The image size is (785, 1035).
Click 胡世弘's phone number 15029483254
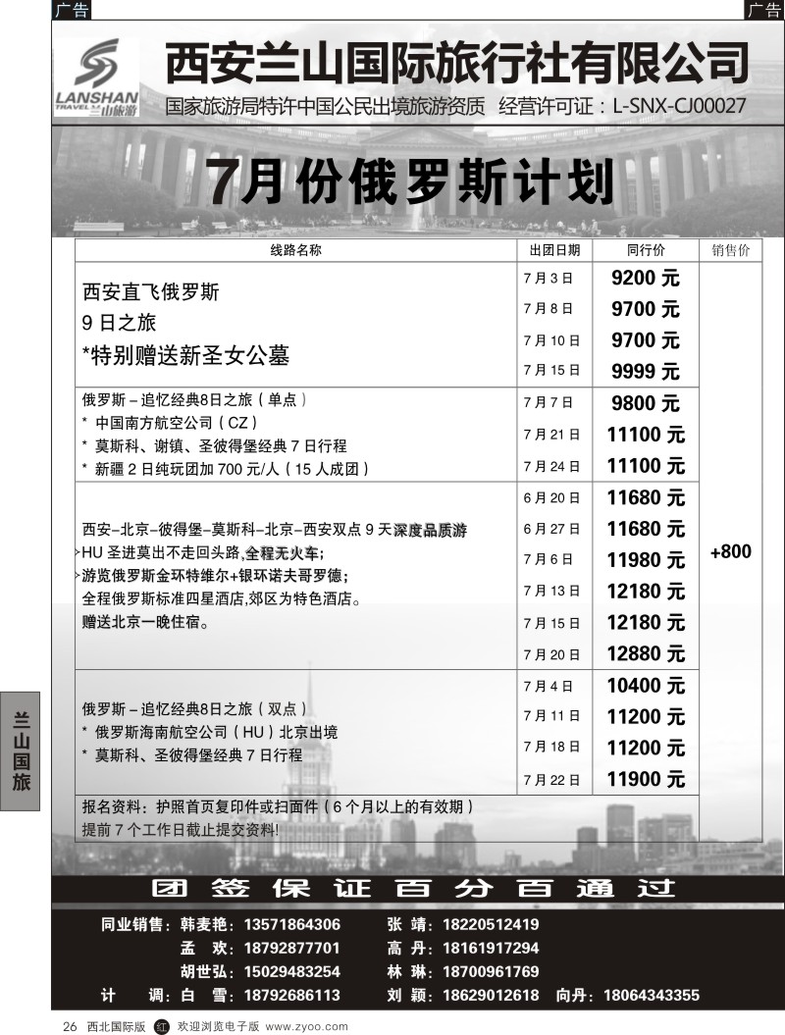pyautogui.click(x=292, y=972)
